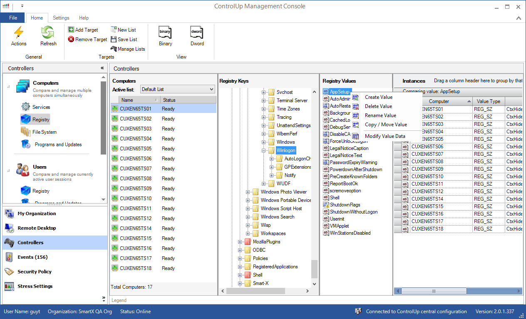This screenshot has height=319, width=526.
Task: Open Stress Settings pane
Action: coord(54,286)
